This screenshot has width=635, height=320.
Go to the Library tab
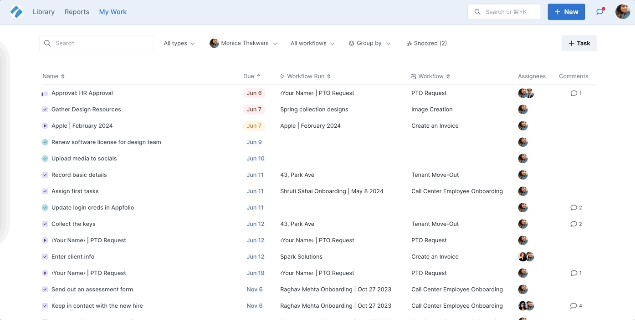pos(44,12)
